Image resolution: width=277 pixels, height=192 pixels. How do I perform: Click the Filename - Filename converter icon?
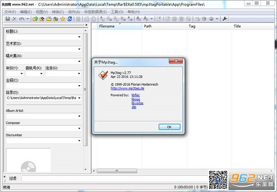116,19
